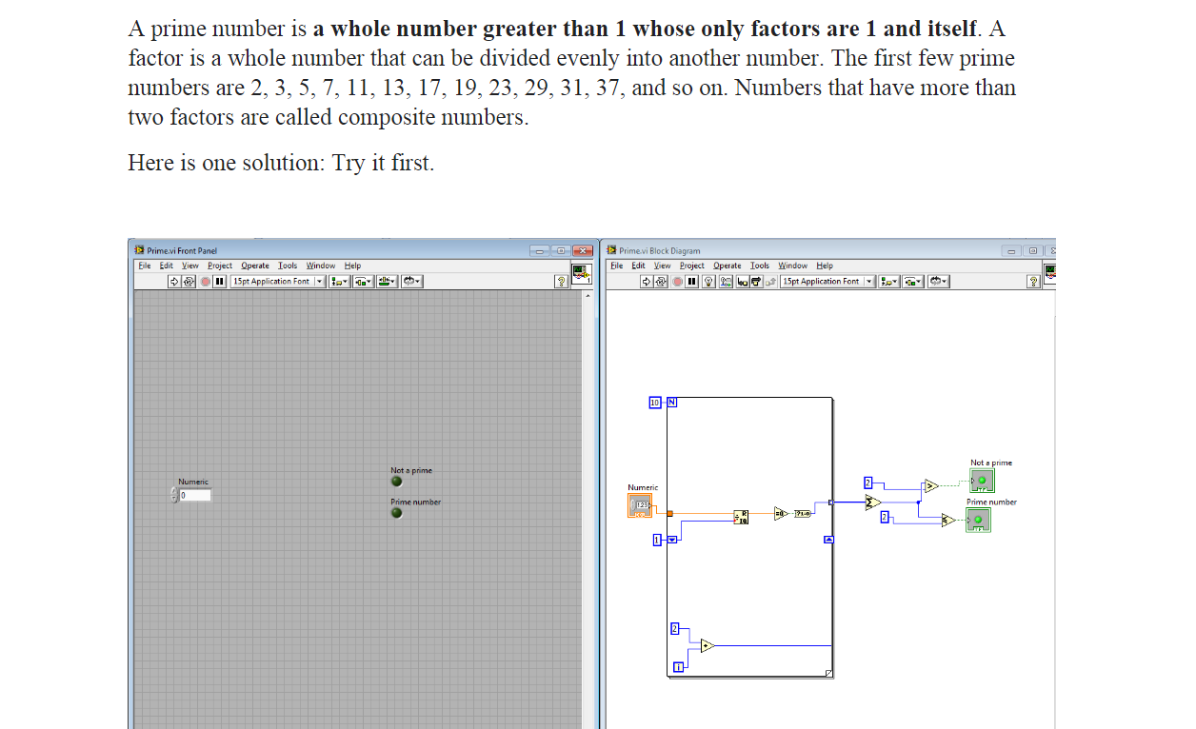Pause execution from the block diagram toolbar
Screen dimensions: 1196x729
(x=691, y=282)
